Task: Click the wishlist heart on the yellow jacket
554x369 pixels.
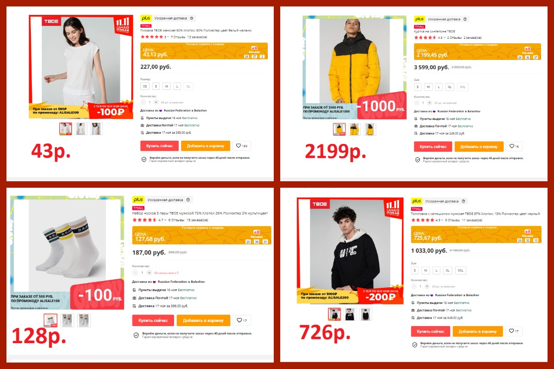Action: click(x=515, y=147)
